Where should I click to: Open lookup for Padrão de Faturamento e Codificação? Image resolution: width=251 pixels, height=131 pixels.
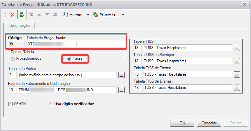121,90
